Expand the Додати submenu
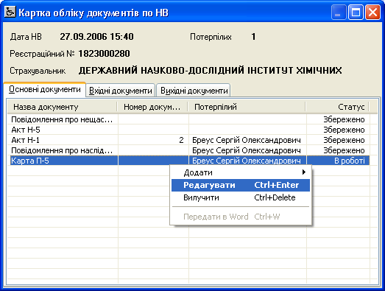 pyautogui.click(x=241, y=172)
